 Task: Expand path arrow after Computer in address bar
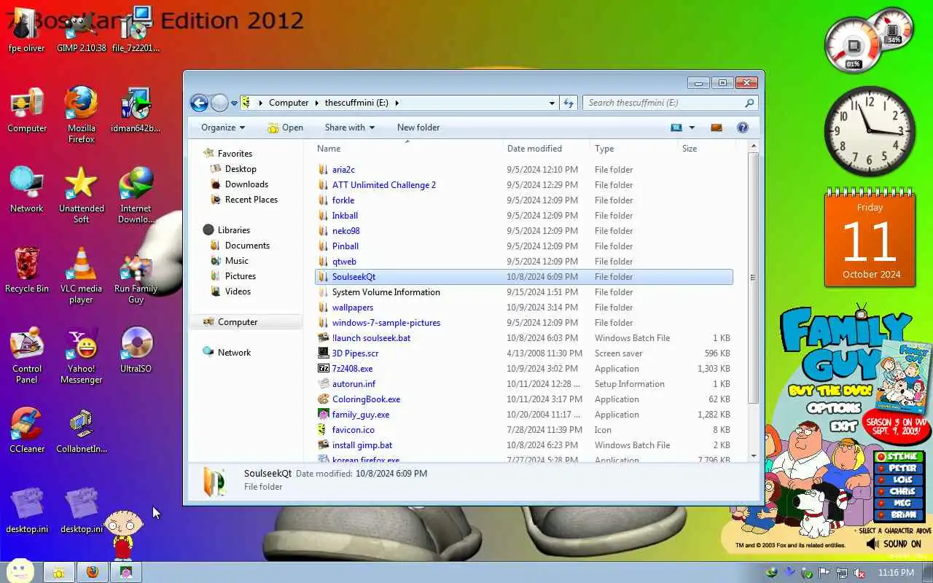click(317, 103)
